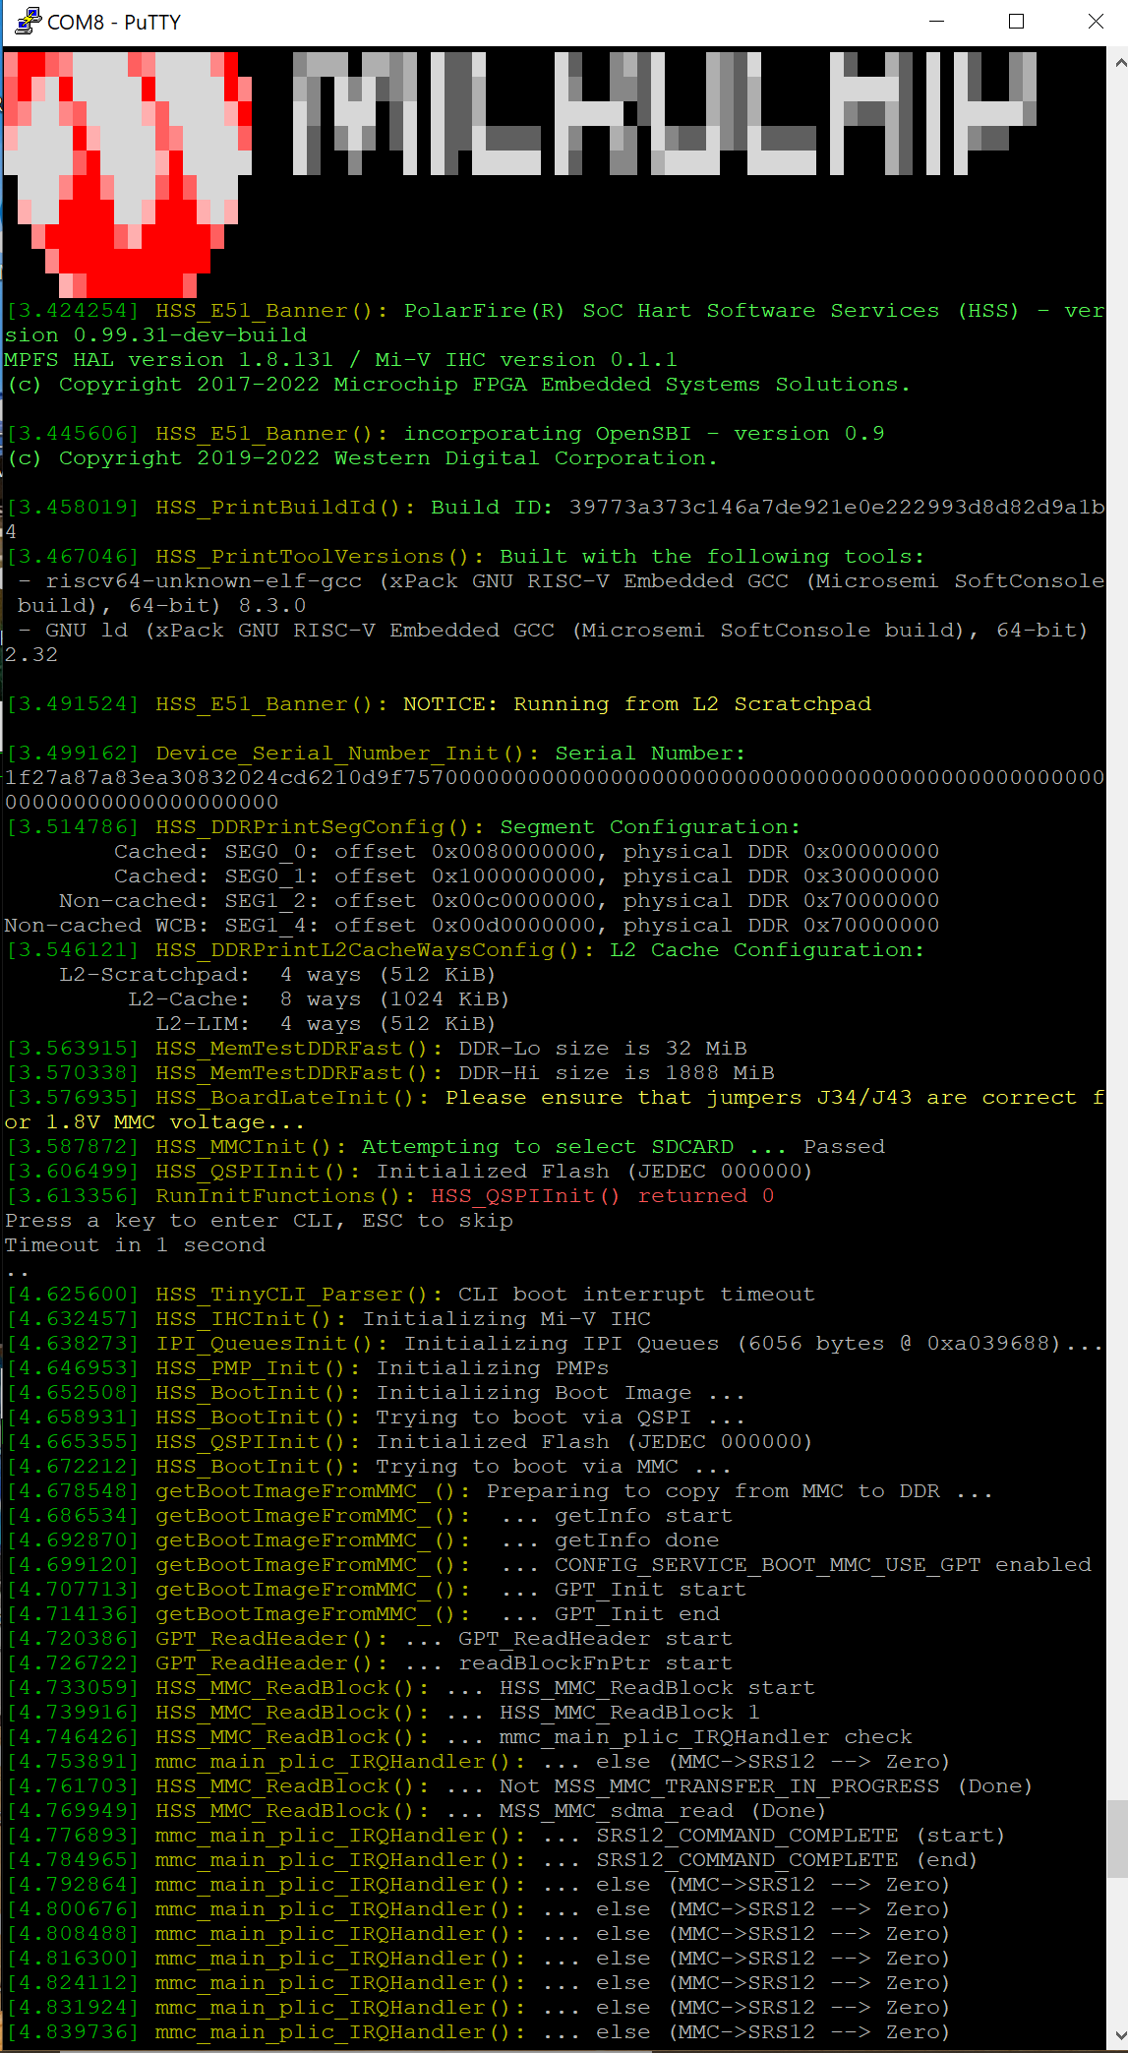Click the MICROCHIP ASCII banner text
This screenshot has width=1128, height=2053.
click(664, 113)
